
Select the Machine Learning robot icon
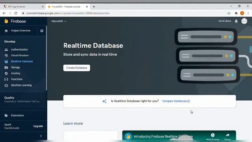[6, 85]
